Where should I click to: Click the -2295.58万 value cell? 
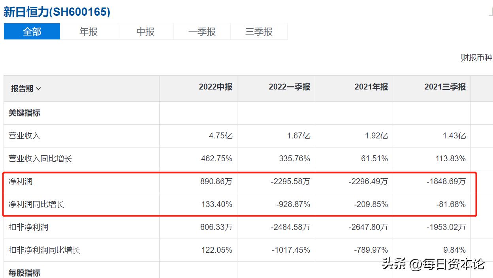[x=292, y=181]
